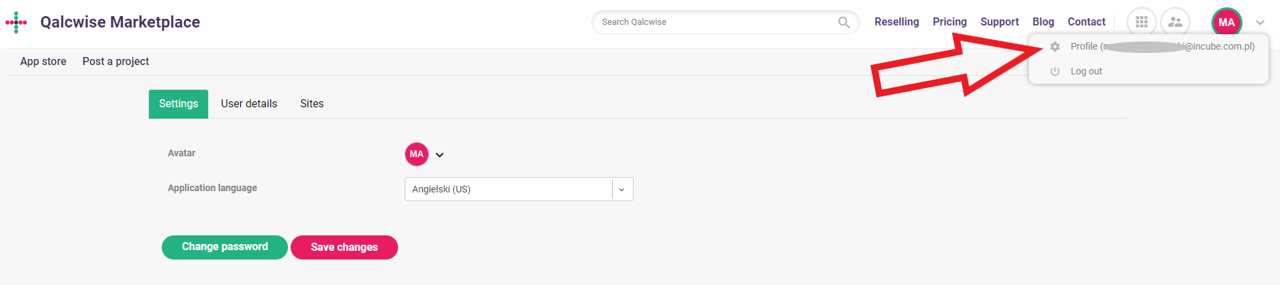
Task: Switch to the Sites tab
Action: click(312, 104)
